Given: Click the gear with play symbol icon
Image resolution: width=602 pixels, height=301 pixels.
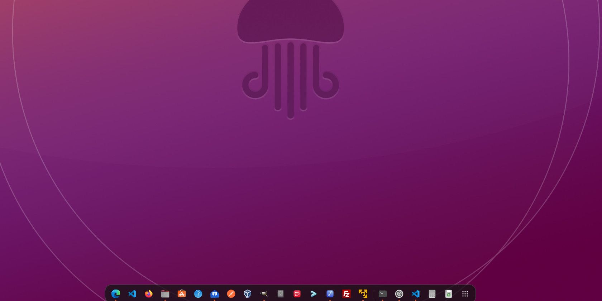Looking at the screenshot, I should 399,294.
